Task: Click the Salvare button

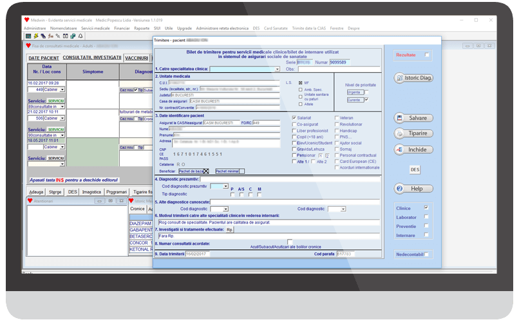Action: (x=413, y=118)
